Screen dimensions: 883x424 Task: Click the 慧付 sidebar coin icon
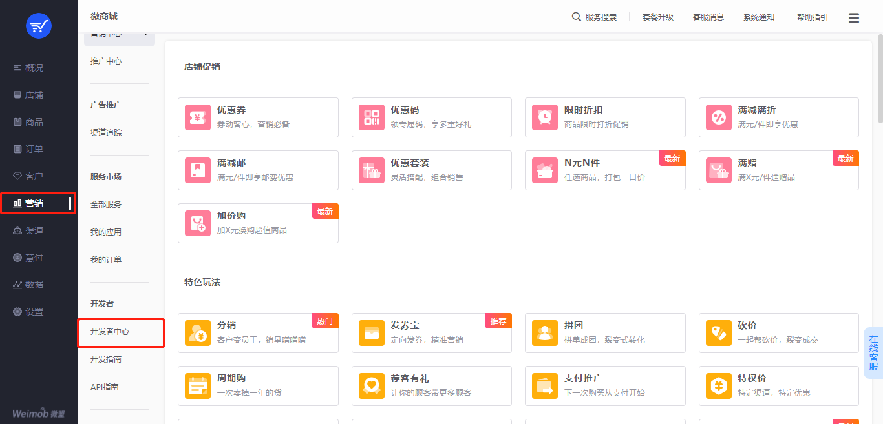(x=17, y=257)
